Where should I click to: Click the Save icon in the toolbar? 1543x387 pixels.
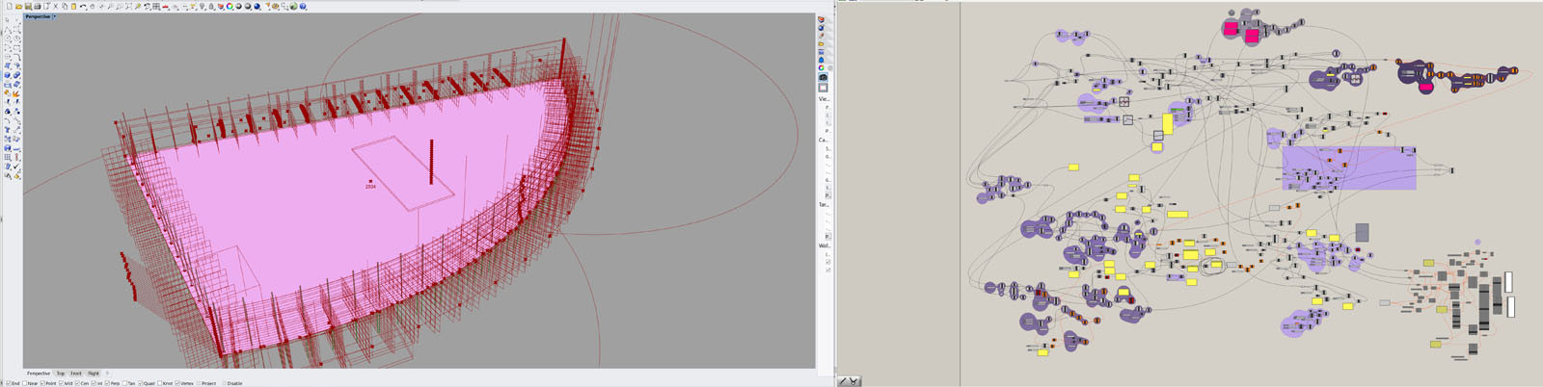pos(27,6)
